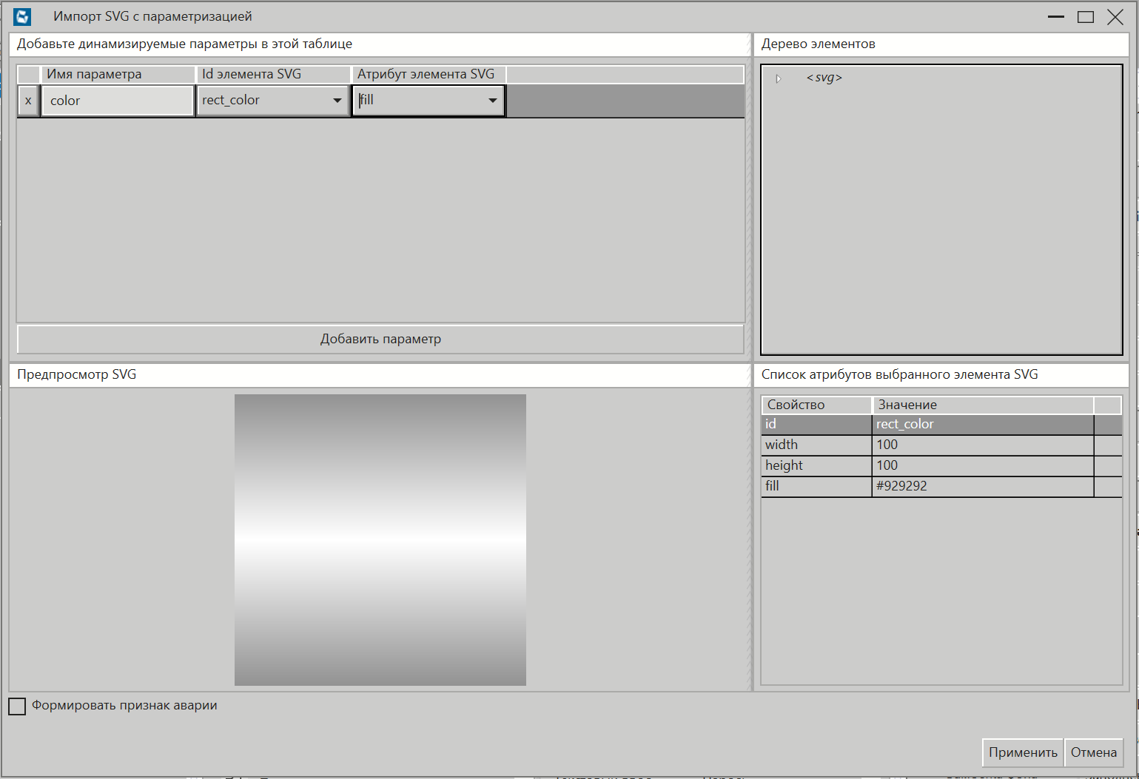Expand the <svg> tree node
The height and width of the screenshot is (779, 1139).
pos(778,78)
